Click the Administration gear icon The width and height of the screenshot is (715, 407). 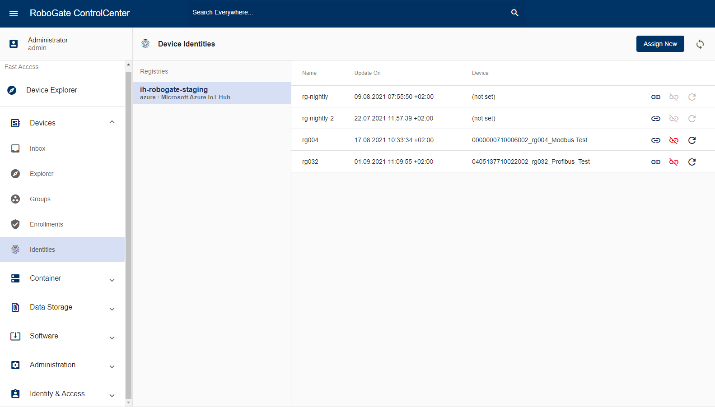(15, 365)
